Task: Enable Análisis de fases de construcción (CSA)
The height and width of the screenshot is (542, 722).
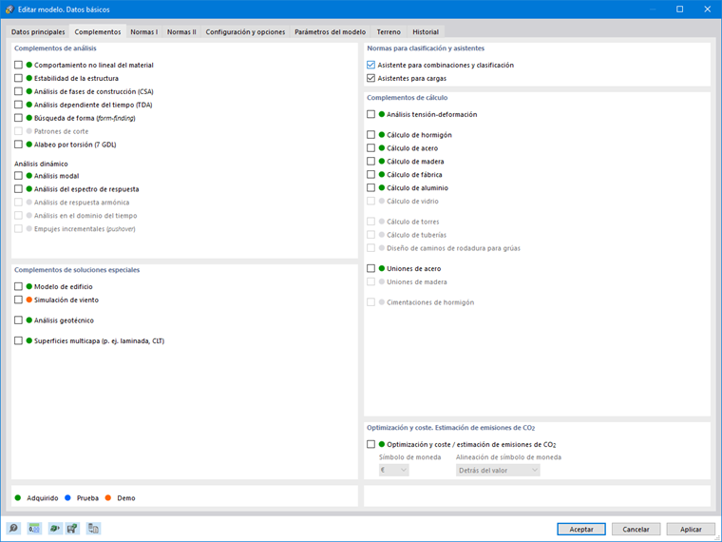Action: (x=18, y=91)
